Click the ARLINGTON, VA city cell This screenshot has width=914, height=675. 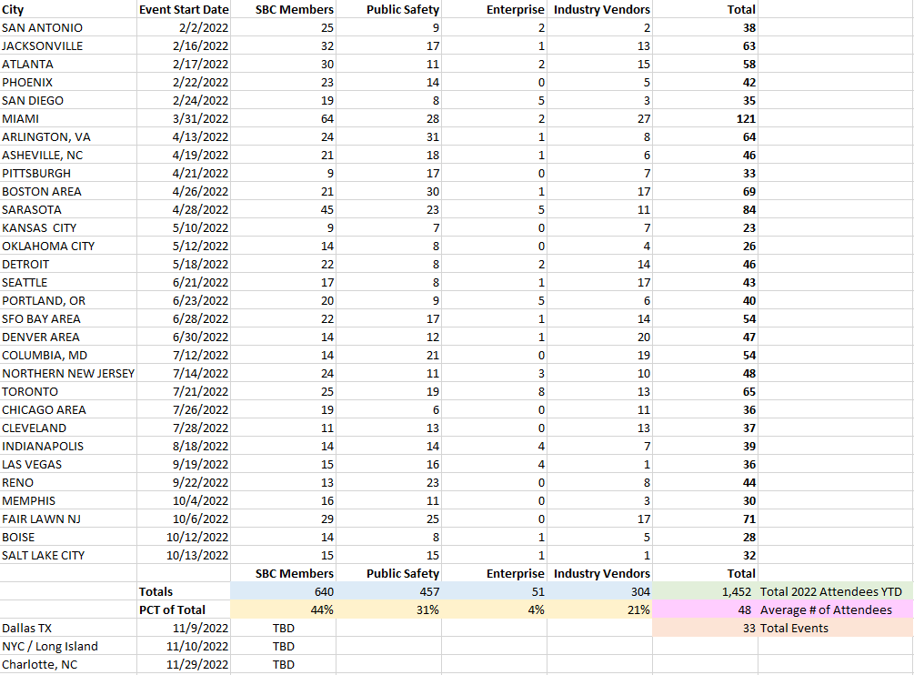68,137
